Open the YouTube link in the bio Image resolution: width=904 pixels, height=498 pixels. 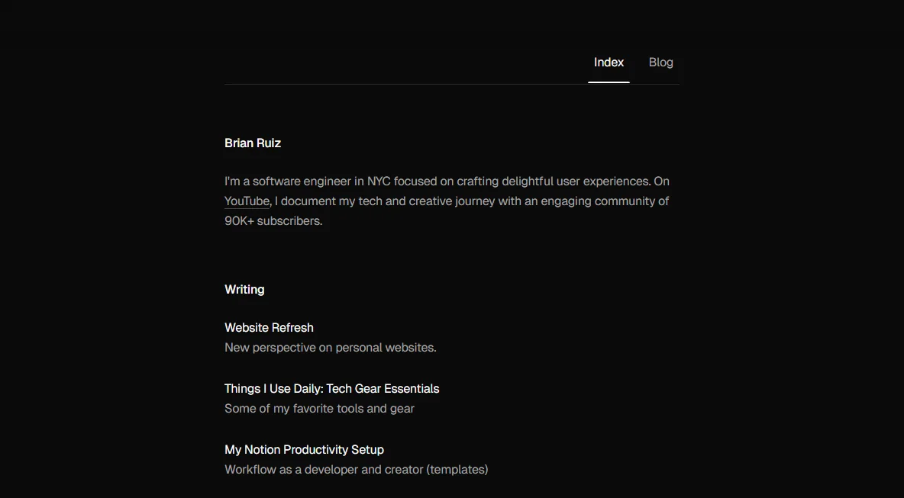(247, 201)
